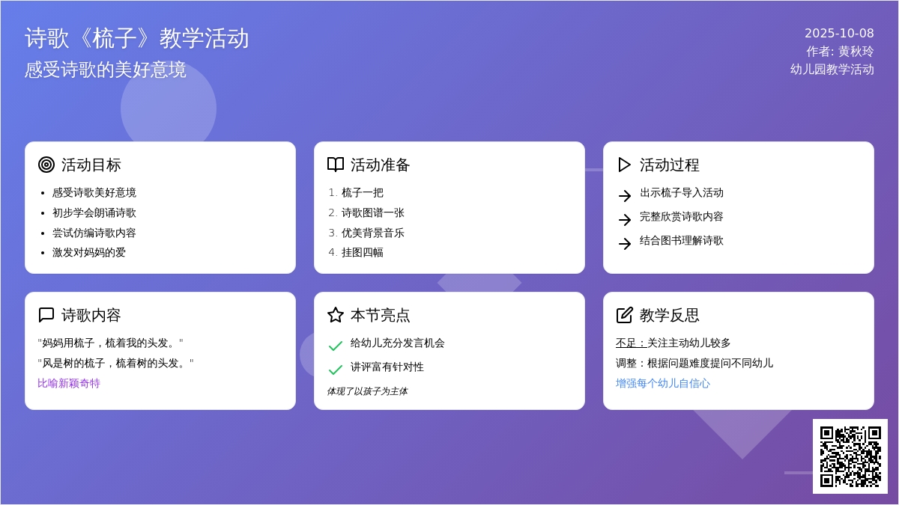This screenshot has height=505, width=899.
Task: Click the arrow icon before 完整欣赏诗歌内容
Action: [x=625, y=220]
